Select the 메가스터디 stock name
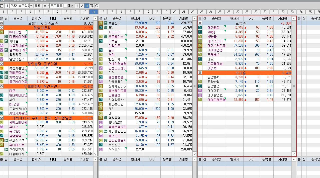 [x=215, y=41]
